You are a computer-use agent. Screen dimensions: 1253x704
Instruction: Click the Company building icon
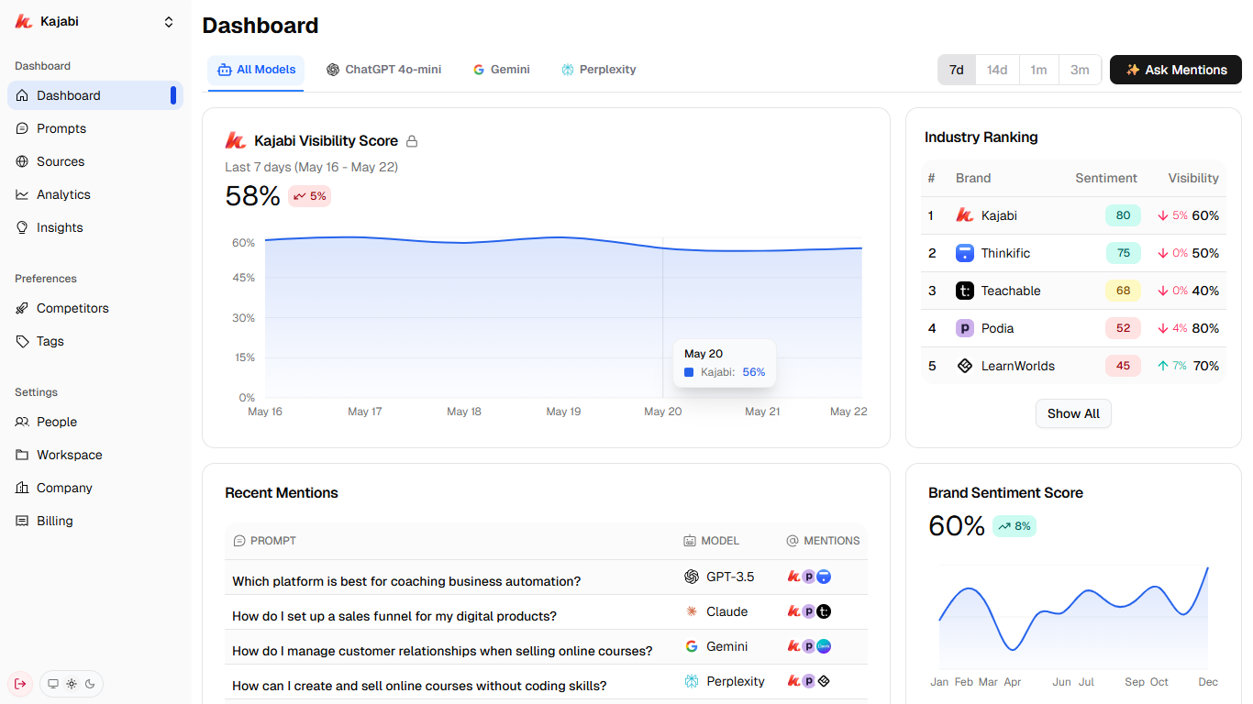coord(22,488)
